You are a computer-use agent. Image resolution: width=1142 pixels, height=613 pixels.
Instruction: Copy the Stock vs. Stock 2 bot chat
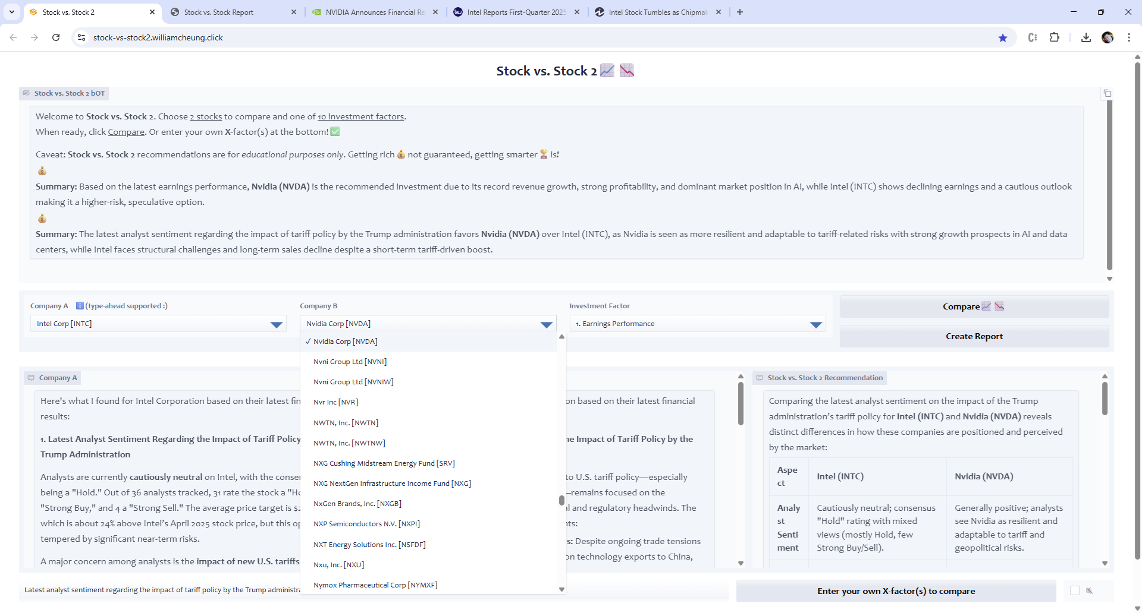pos(1107,93)
